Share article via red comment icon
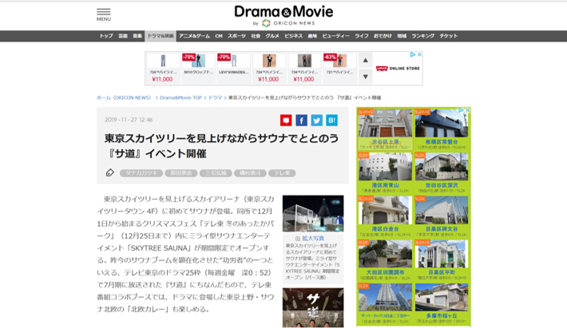This screenshot has height=328, width=567. [x=286, y=121]
